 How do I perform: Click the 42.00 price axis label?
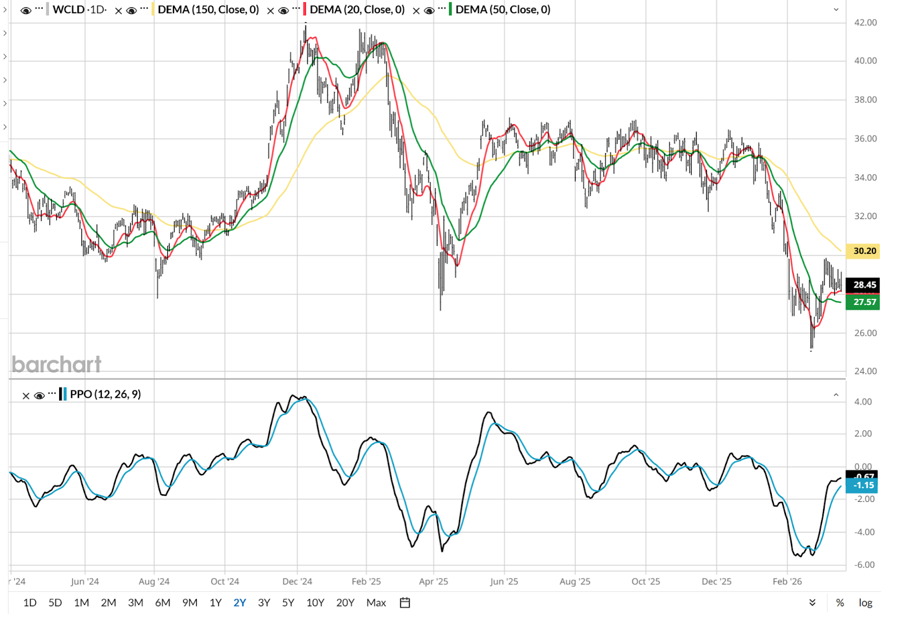866,23
